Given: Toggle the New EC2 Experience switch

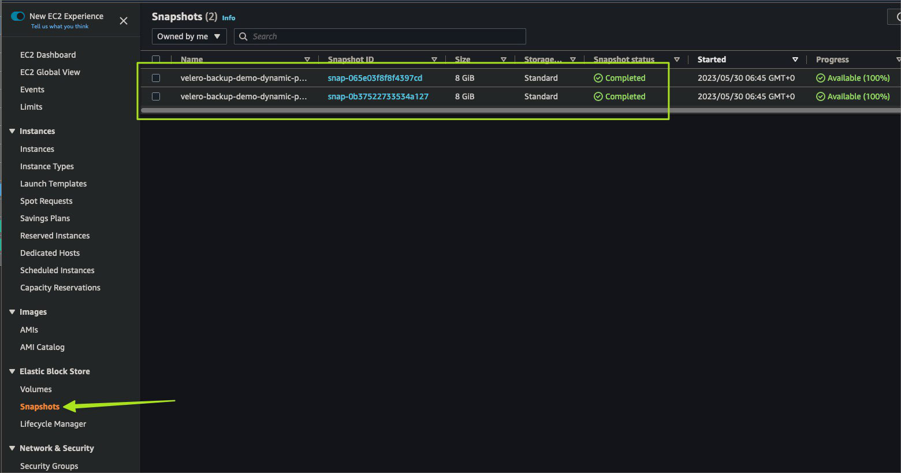Looking at the screenshot, I should point(18,16).
